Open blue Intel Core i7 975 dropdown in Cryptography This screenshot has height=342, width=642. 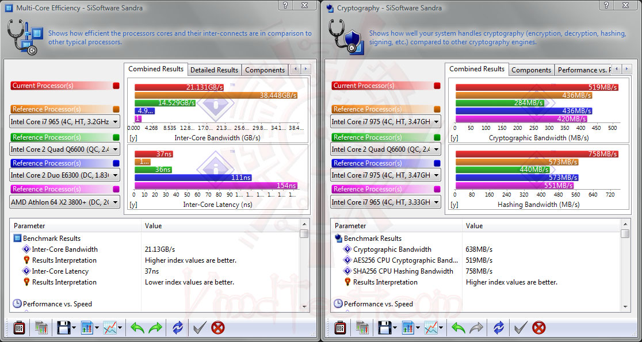385,175
